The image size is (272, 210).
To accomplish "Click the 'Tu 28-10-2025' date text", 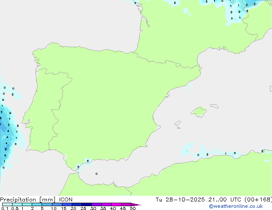I will click(x=180, y=200).
